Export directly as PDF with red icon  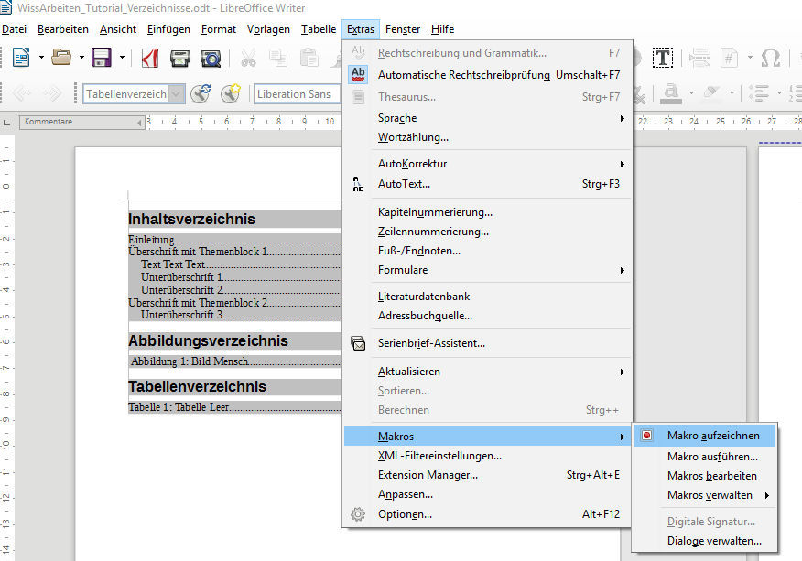point(150,58)
